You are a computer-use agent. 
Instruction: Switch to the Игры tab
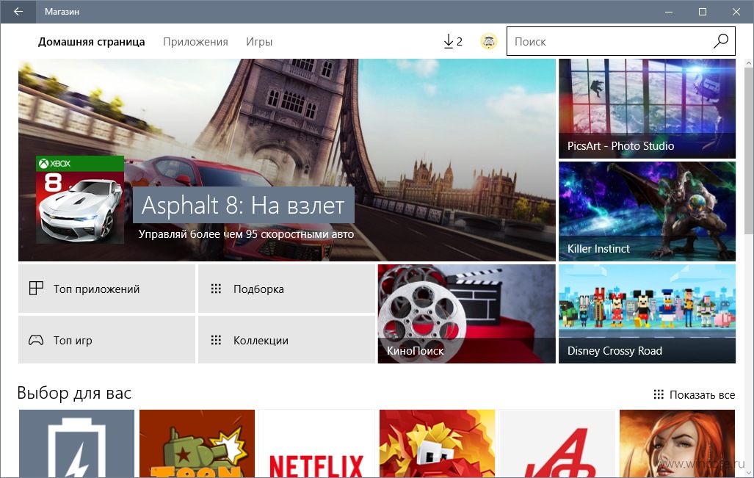click(x=259, y=42)
